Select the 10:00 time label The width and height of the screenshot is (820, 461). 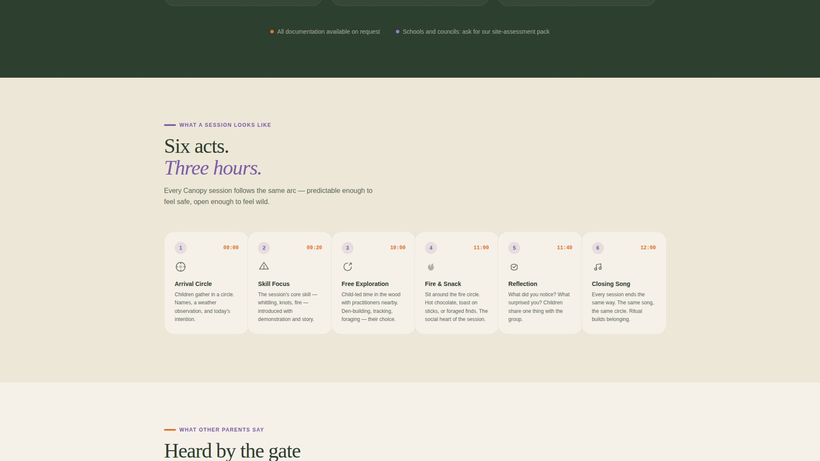pyautogui.click(x=398, y=248)
